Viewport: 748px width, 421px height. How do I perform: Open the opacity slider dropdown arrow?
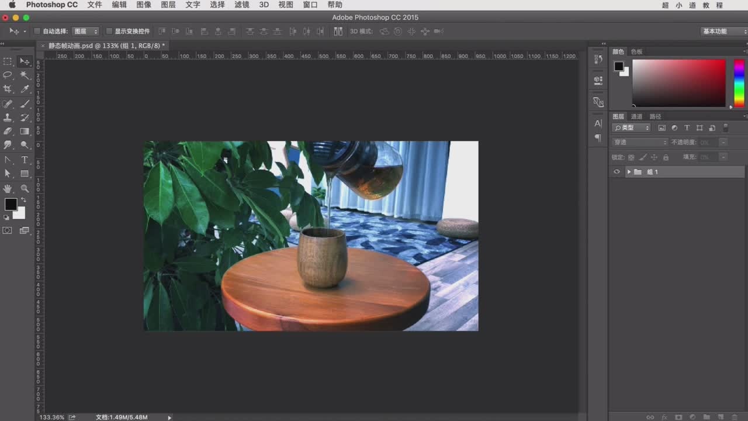click(723, 142)
